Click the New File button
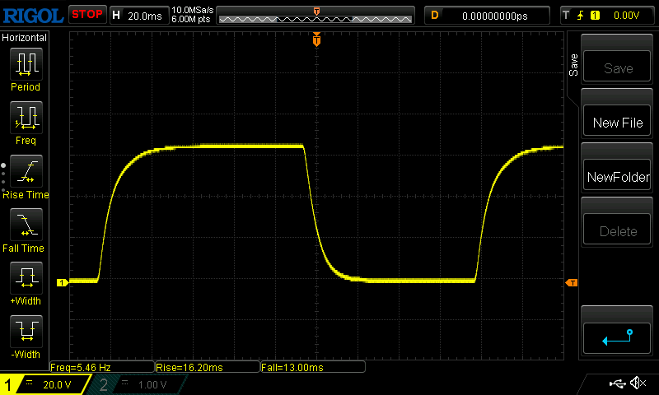 617,121
